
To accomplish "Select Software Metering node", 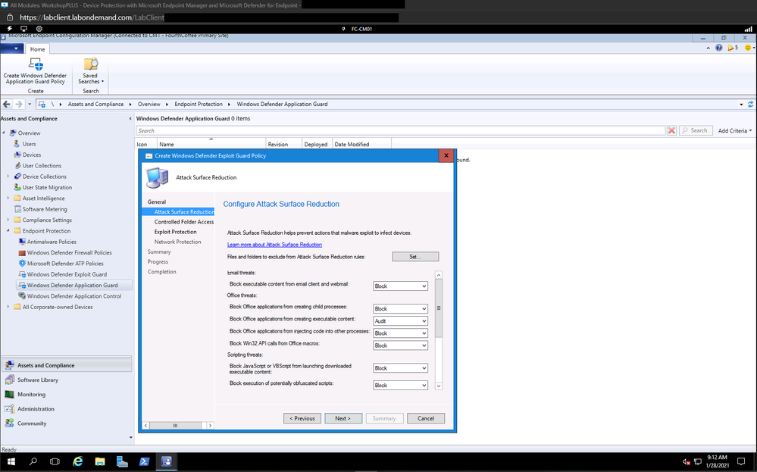I will [x=45, y=209].
